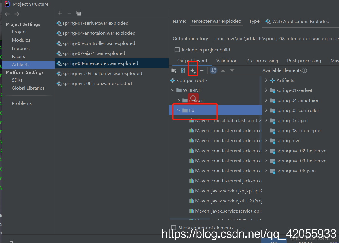339x243 pixels.
Task: Expand springmvc-02-hellomvc available element
Action: pos(266,151)
